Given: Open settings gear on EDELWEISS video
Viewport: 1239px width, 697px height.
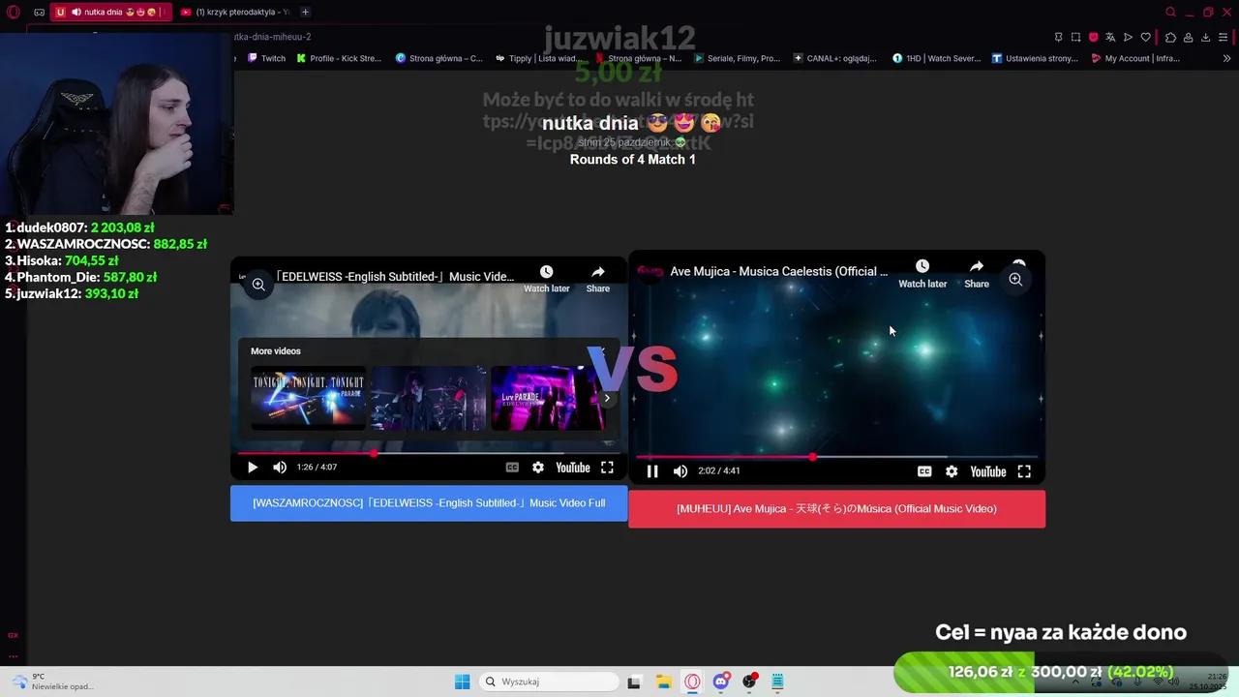Looking at the screenshot, I should tap(538, 468).
